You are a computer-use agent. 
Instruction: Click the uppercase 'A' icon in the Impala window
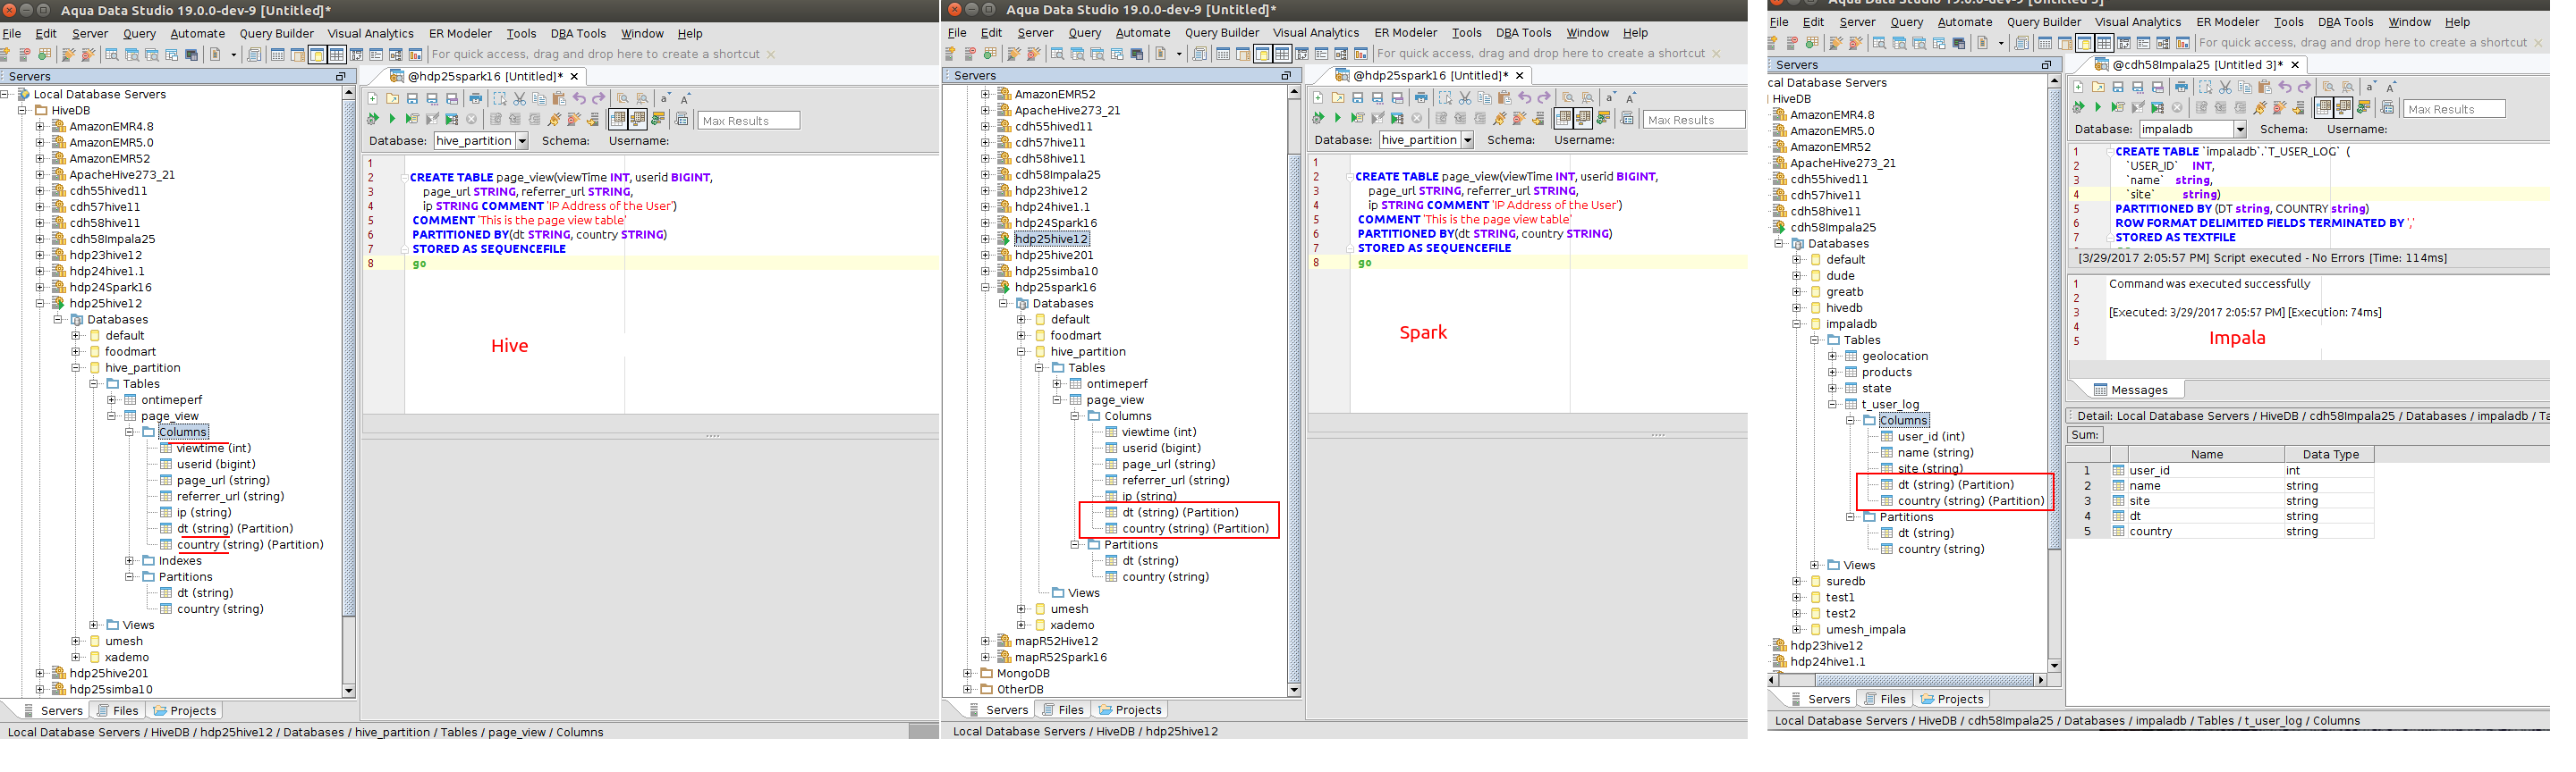pos(2391,87)
